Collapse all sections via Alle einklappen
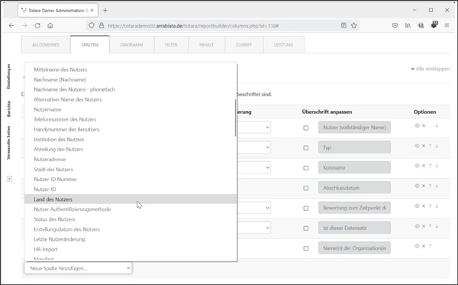This screenshot has width=458, height=285. [x=431, y=69]
